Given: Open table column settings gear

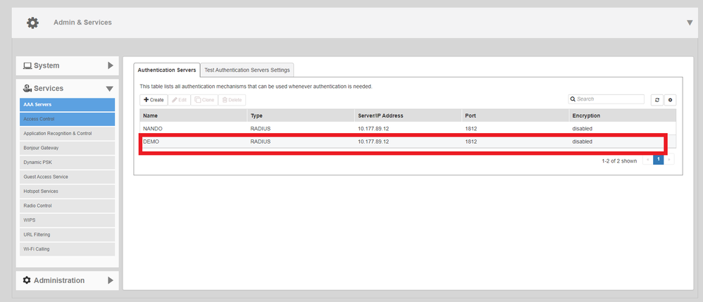Looking at the screenshot, I should [x=670, y=100].
